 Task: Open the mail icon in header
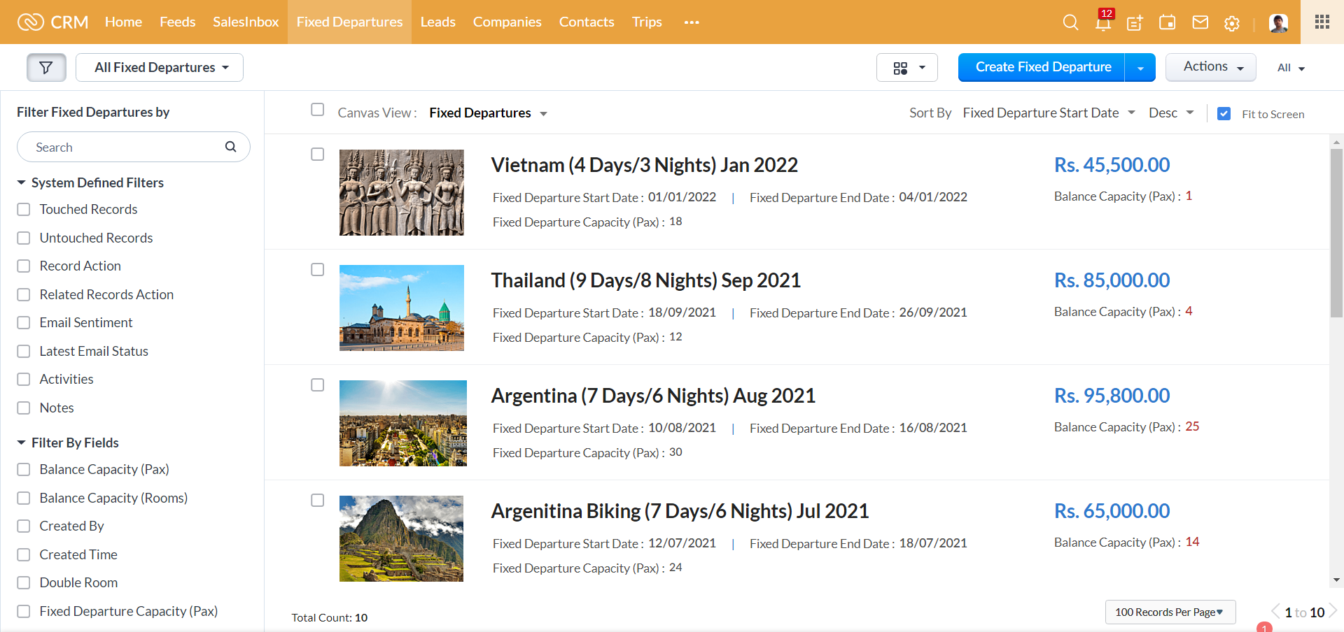[1200, 22]
